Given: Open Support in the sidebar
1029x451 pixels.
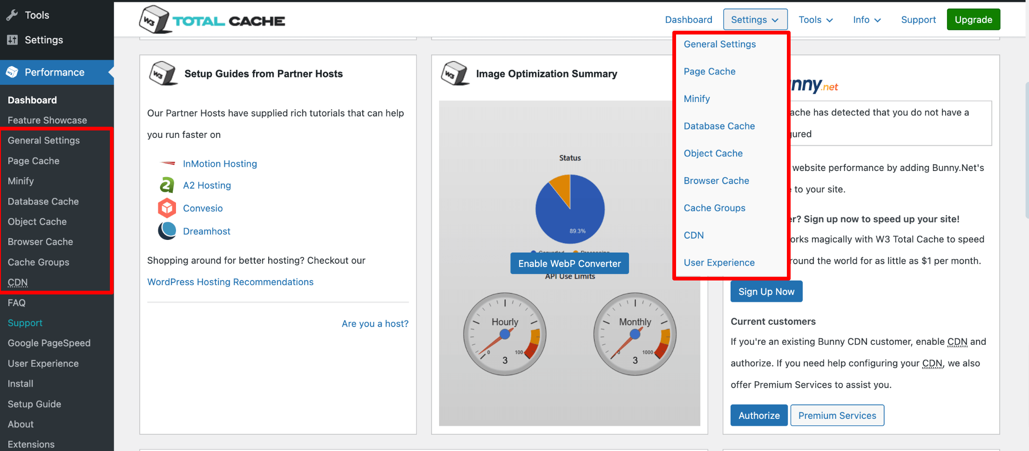Looking at the screenshot, I should 25,323.
